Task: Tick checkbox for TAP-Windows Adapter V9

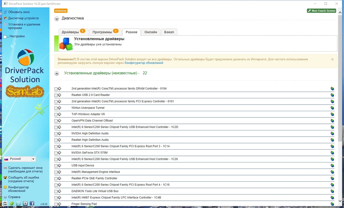Action: tap(56, 115)
